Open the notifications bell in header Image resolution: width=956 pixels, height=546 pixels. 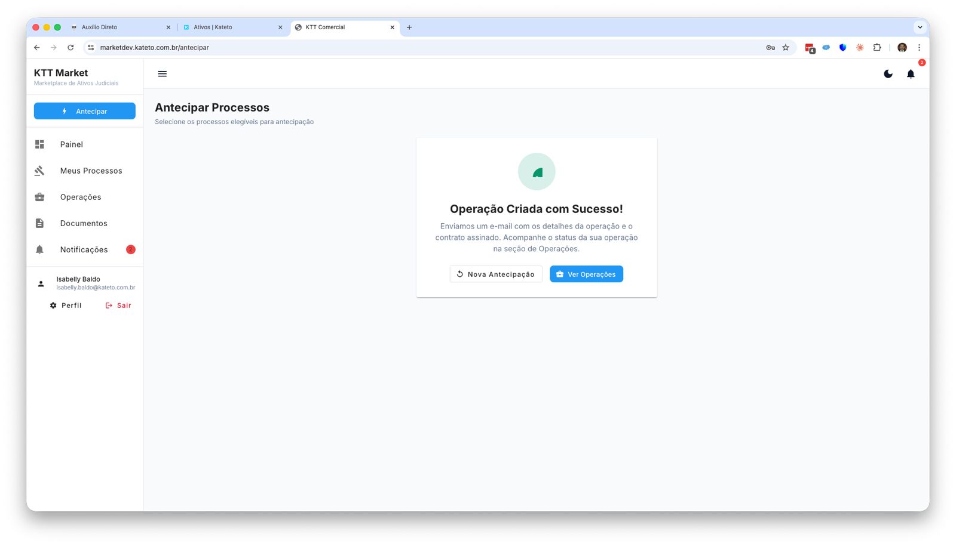[x=910, y=74]
